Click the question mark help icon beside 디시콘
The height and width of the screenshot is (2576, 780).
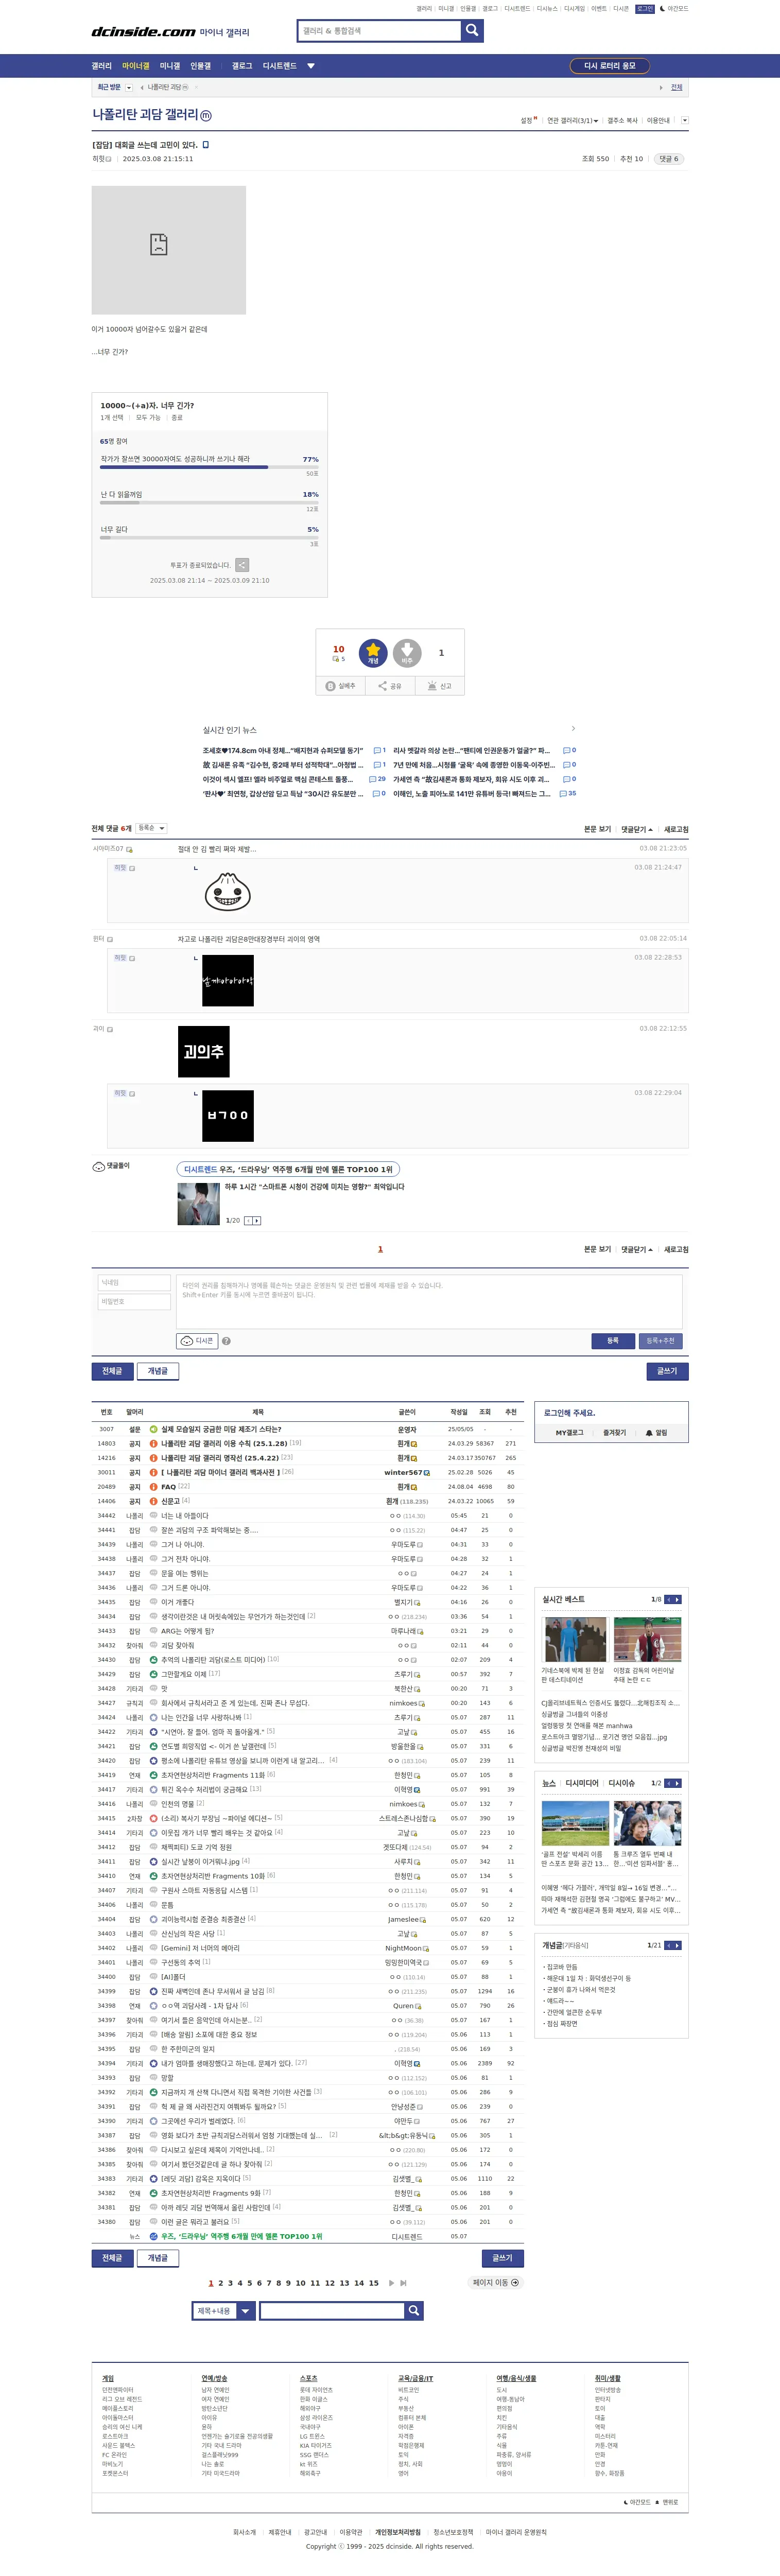pyautogui.click(x=226, y=1341)
